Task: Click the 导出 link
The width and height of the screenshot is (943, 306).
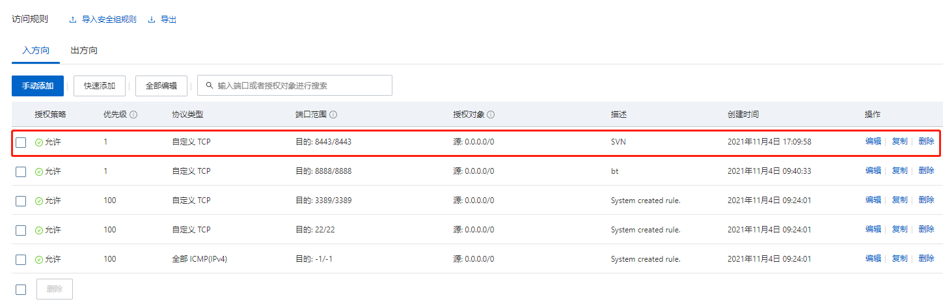Action: 169,20
